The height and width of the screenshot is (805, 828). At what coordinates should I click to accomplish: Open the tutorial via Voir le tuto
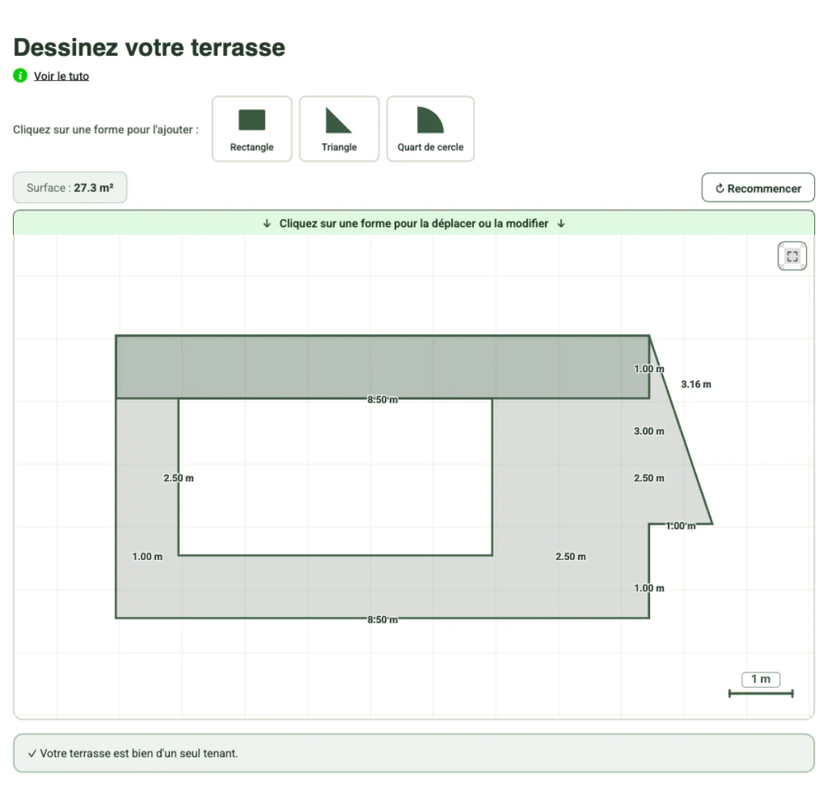point(61,76)
